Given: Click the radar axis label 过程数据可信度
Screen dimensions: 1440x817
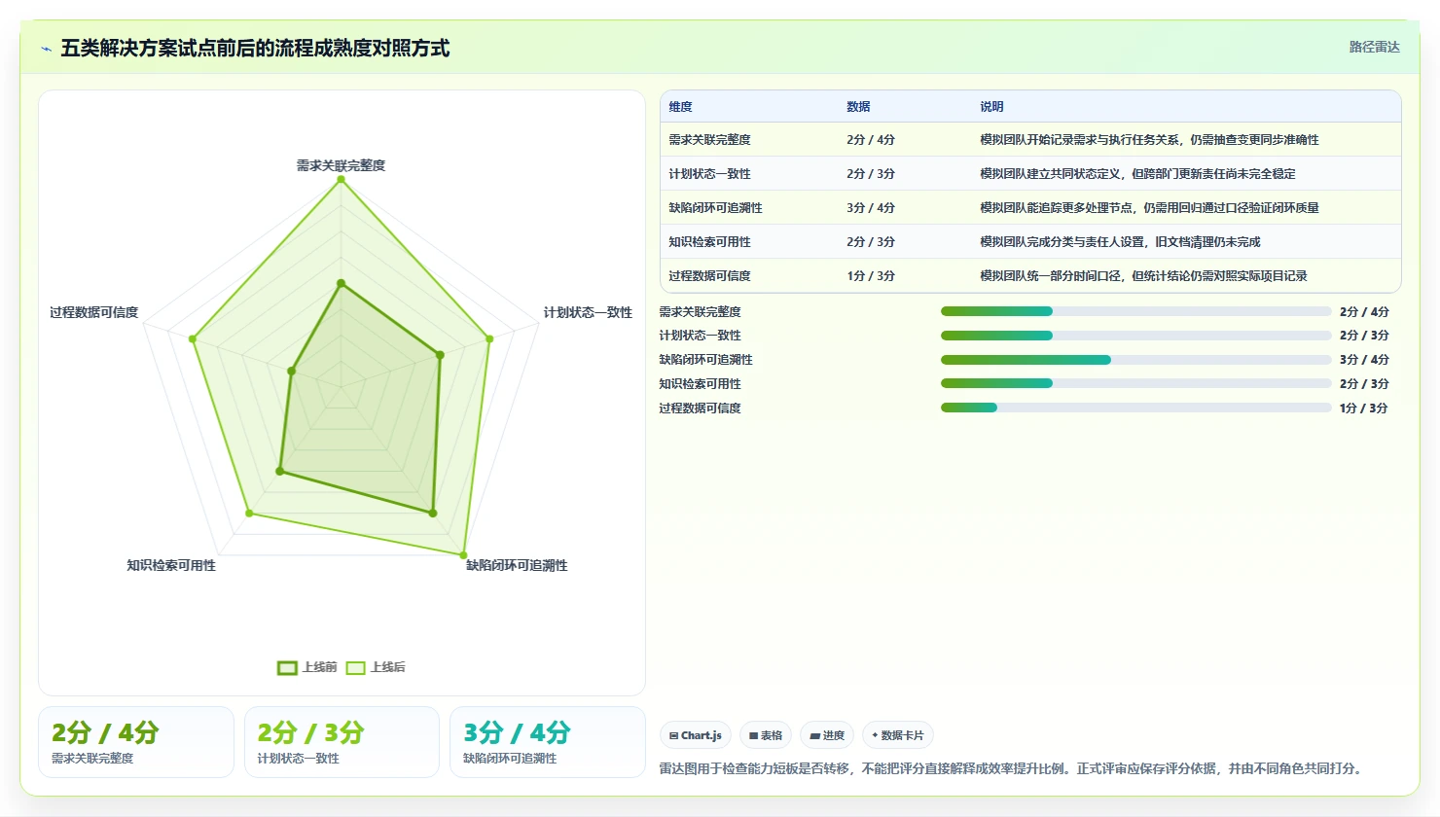Looking at the screenshot, I should click(x=94, y=312).
